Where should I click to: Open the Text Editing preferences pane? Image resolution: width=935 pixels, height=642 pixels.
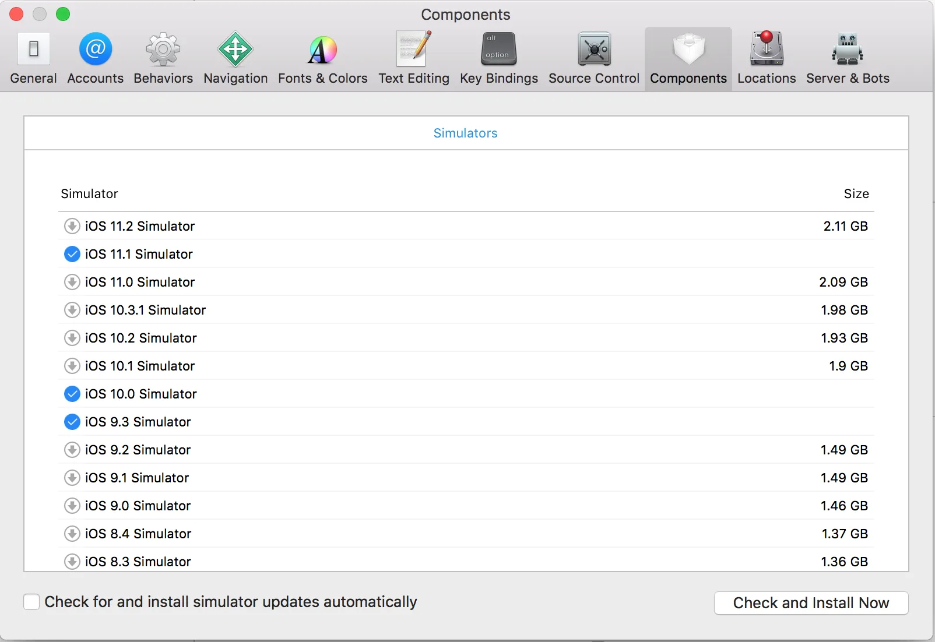click(x=414, y=59)
